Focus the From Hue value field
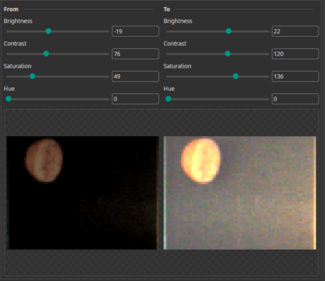325x281 pixels. [136, 99]
